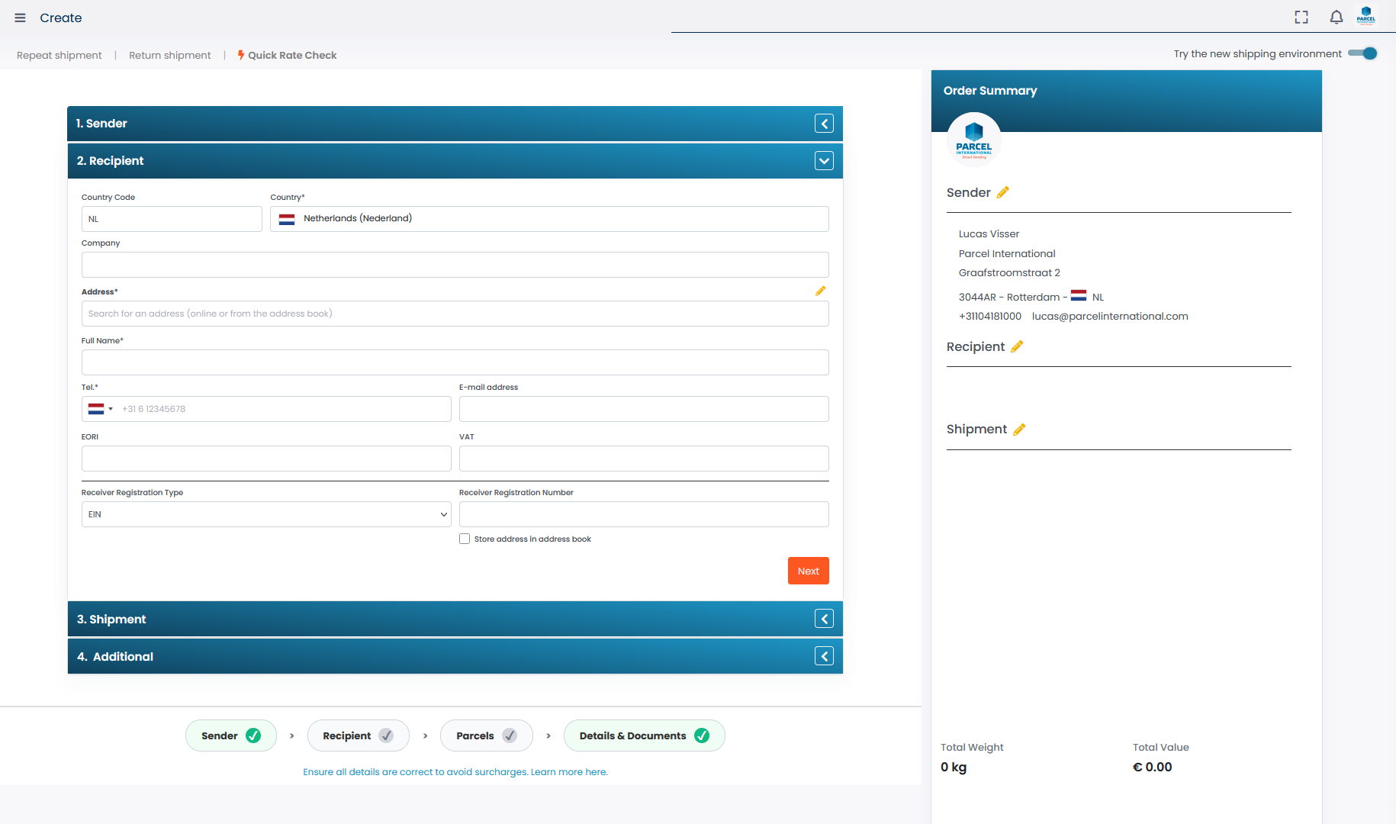Jump to Details & Documents step
Viewport: 1396px width, 824px height.
(643, 735)
